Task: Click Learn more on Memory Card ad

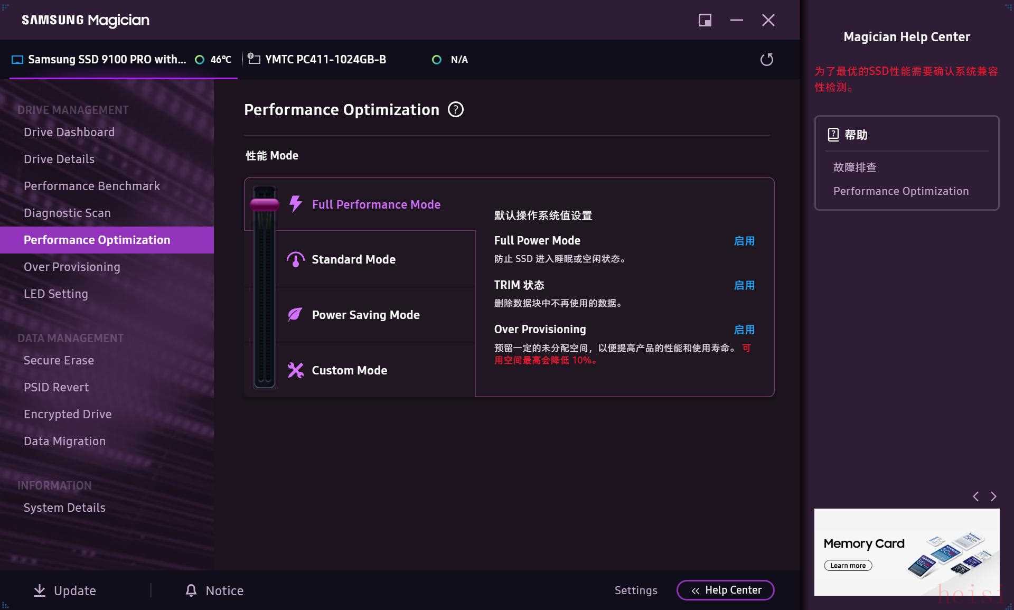Action: pyautogui.click(x=848, y=566)
